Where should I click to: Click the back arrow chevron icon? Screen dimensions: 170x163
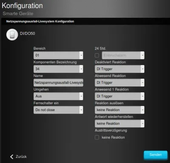[11, 157]
